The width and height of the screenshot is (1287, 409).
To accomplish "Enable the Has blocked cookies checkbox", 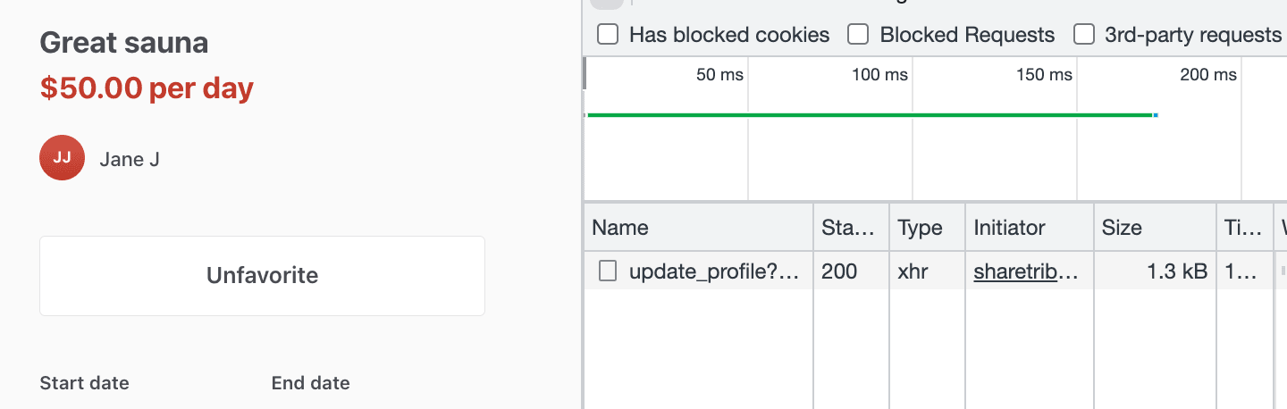I will (608, 35).
